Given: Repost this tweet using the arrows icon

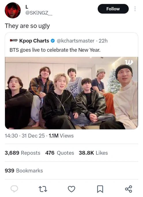Looking at the screenshot, I should click(x=43, y=189).
